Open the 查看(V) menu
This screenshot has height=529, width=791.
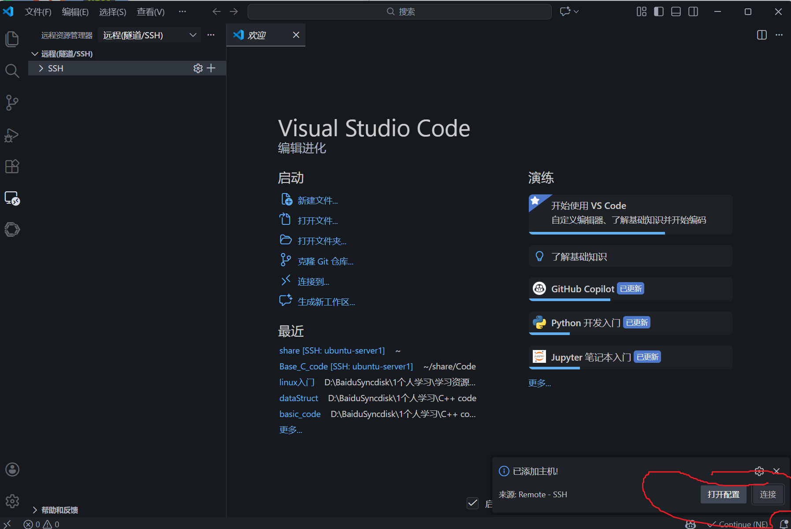tap(151, 12)
